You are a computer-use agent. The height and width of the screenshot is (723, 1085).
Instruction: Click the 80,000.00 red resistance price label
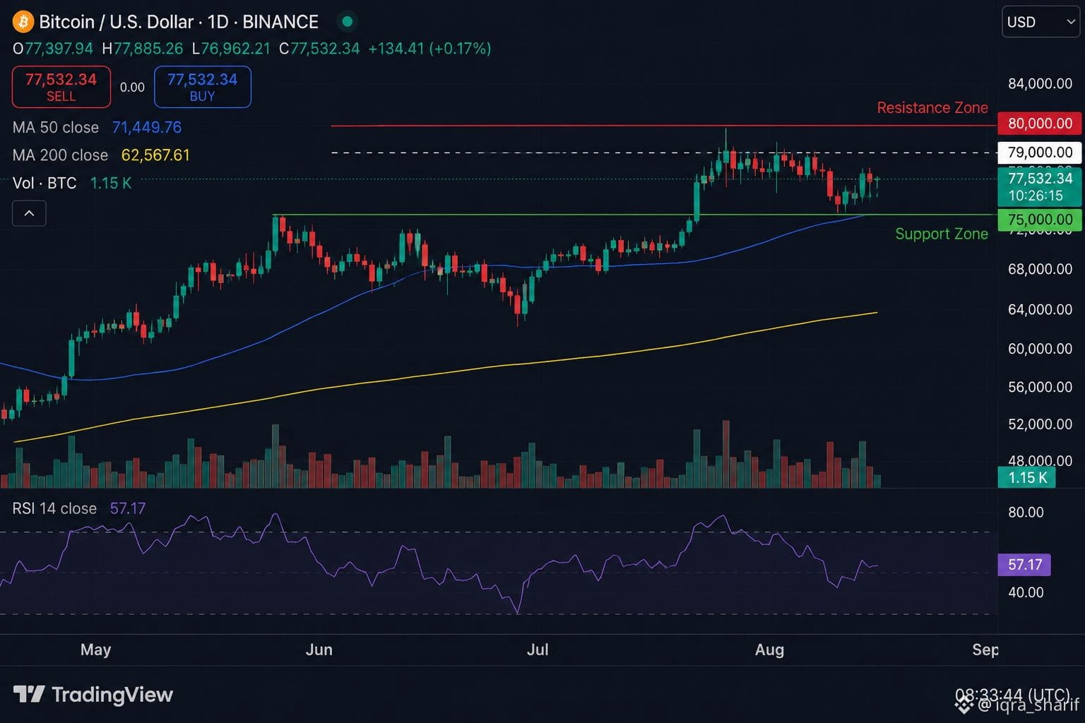1040,124
